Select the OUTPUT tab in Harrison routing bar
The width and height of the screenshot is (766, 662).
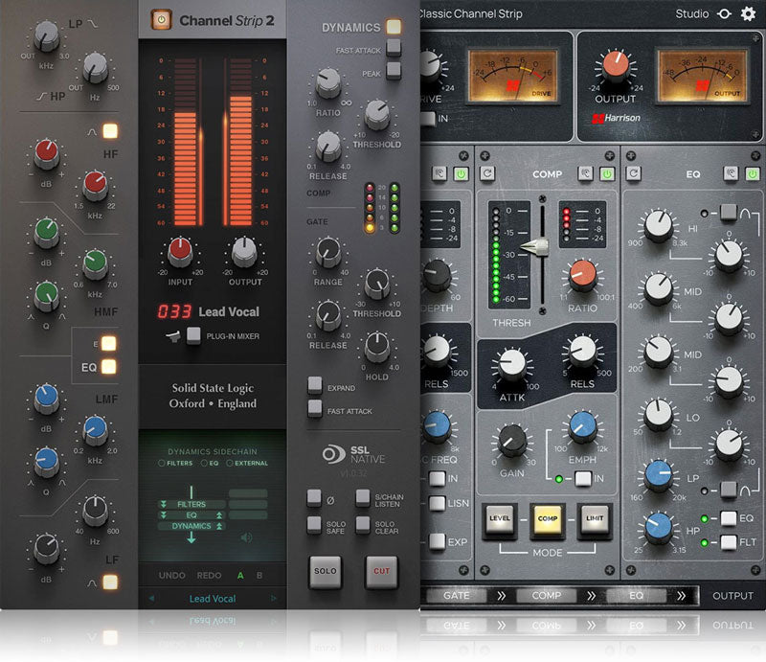pyautogui.click(x=732, y=596)
